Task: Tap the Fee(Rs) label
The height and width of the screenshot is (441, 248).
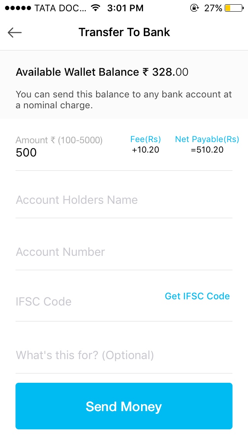Action: coord(145,139)
